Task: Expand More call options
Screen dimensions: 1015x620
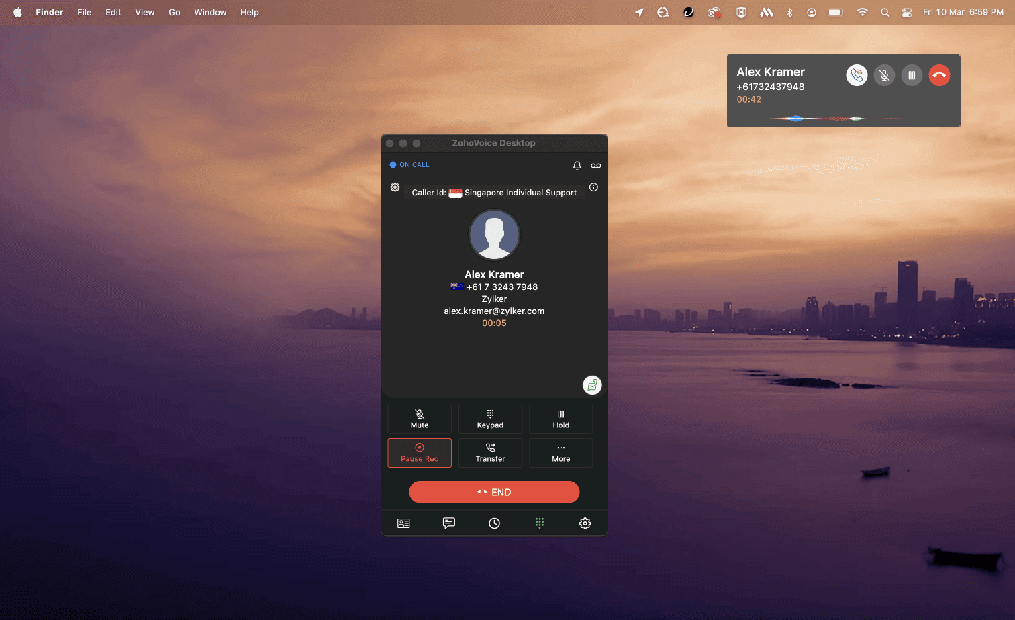Action: [x=561, y=452]
